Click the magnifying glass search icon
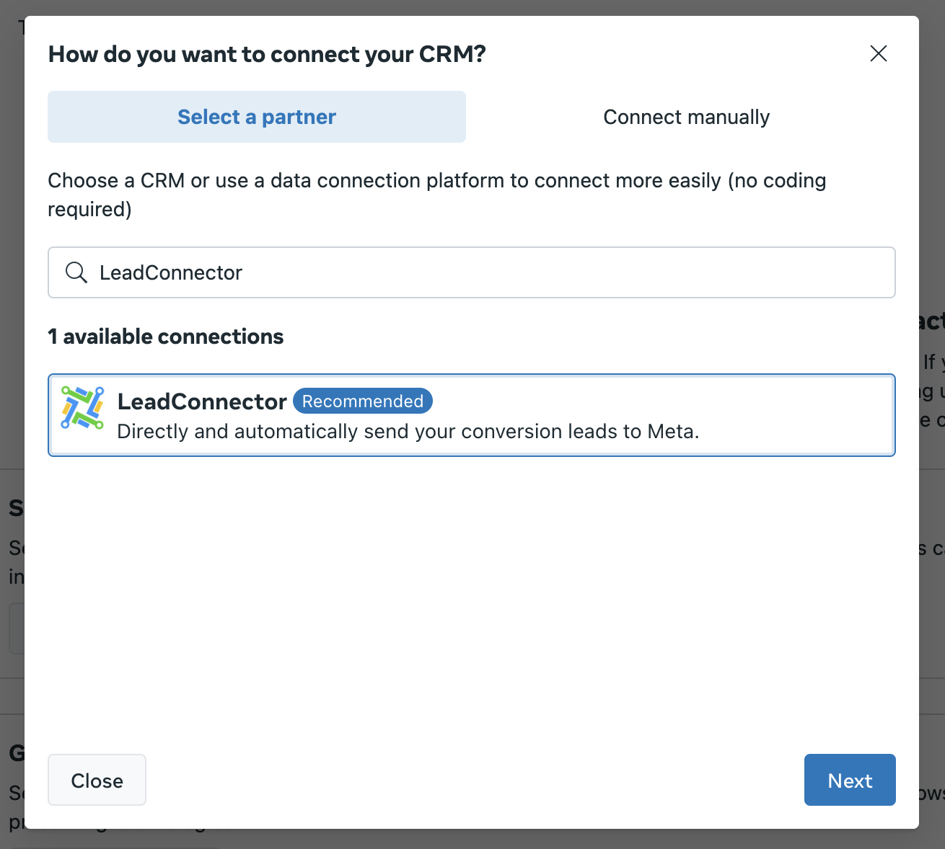 [76, 272]
